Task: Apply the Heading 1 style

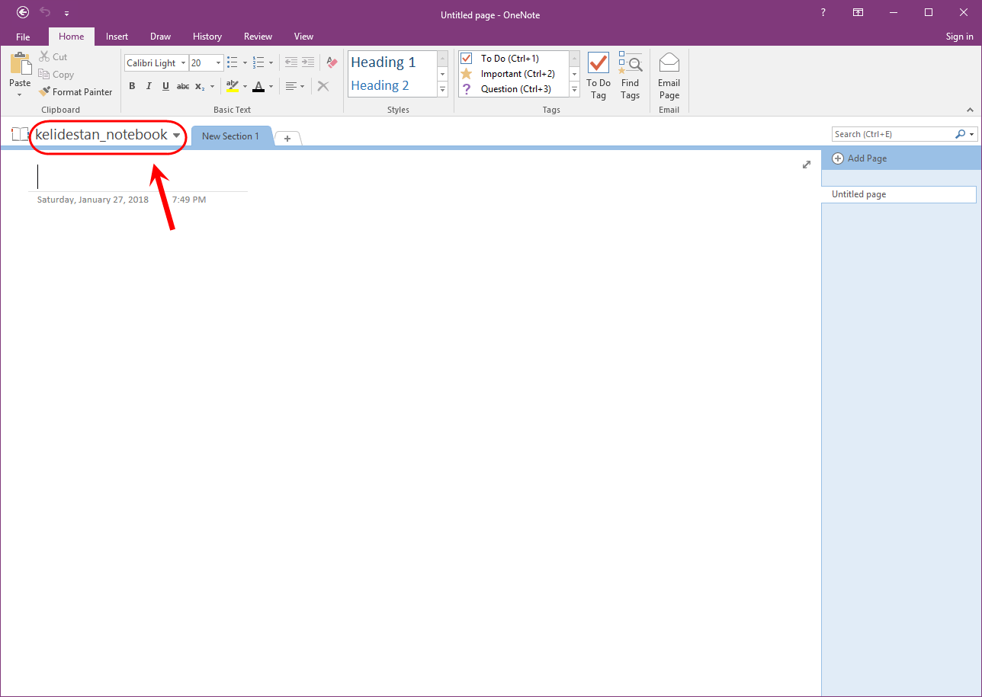Action: click(383, 62)
